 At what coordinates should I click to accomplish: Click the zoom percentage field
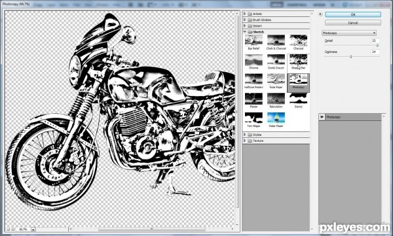tap(24, 229)
